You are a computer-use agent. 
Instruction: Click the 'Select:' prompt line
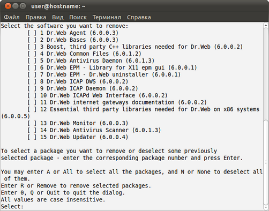tap(12, 207)
